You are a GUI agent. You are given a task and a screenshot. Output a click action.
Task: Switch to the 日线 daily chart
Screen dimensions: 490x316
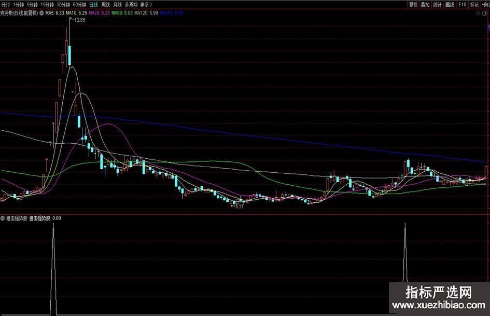coord(93,5)
